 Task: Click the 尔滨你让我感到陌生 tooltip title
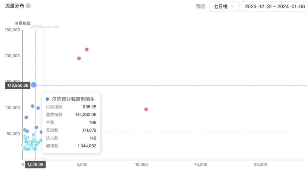pos(73,99)
